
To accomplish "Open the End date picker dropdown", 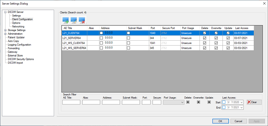I will click(241, 108).
